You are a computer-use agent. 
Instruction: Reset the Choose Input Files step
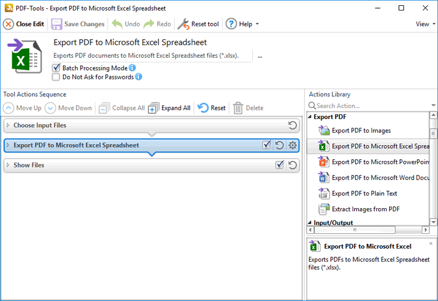pyautogui.click(x=293, y=125)
